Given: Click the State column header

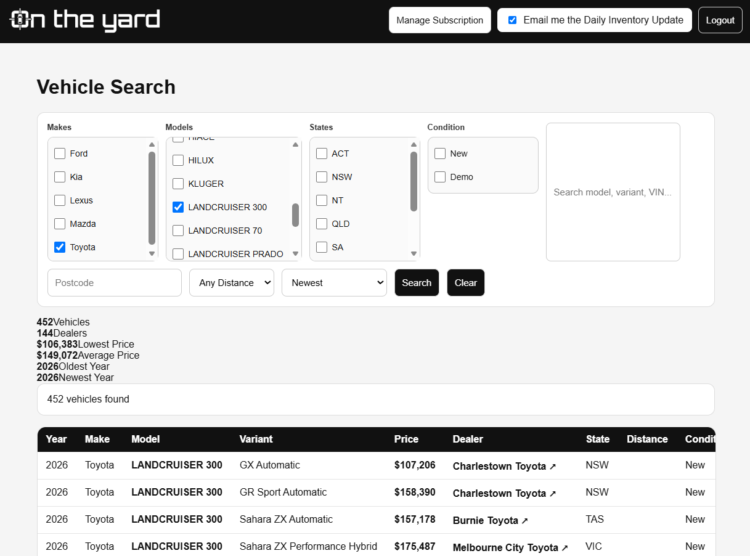Looking at the screenshot, I should tap(598, 439).
